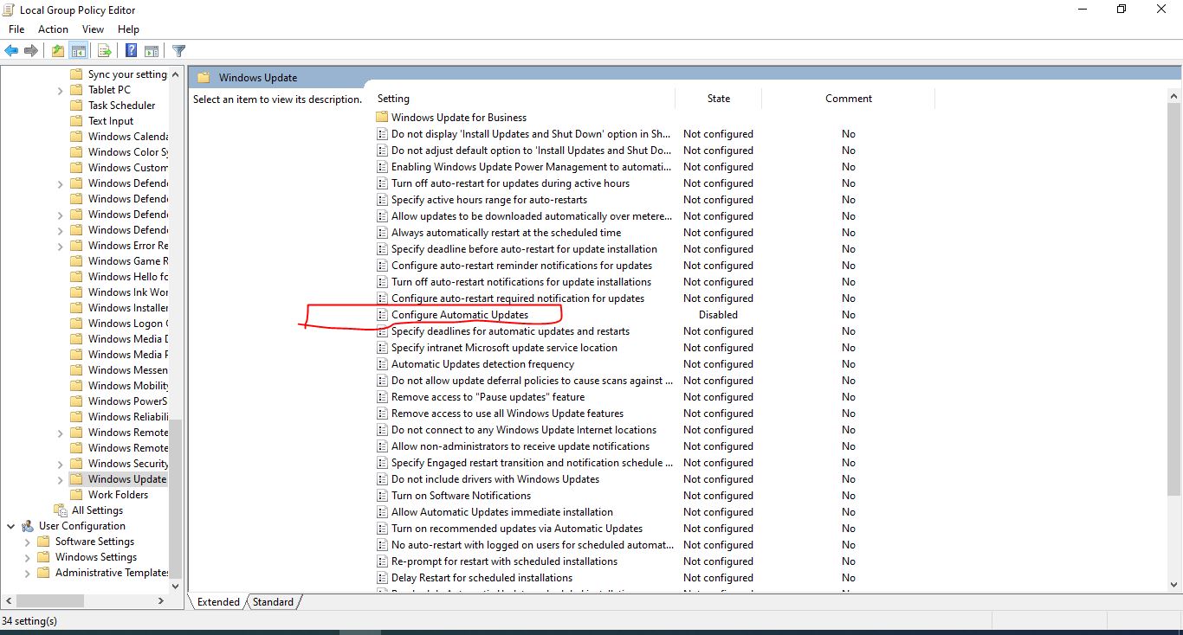This screenshot has height=635, width=1183.
Task: Click the Disabled state of Configure Automatic Updates
Action: (718, 315)
